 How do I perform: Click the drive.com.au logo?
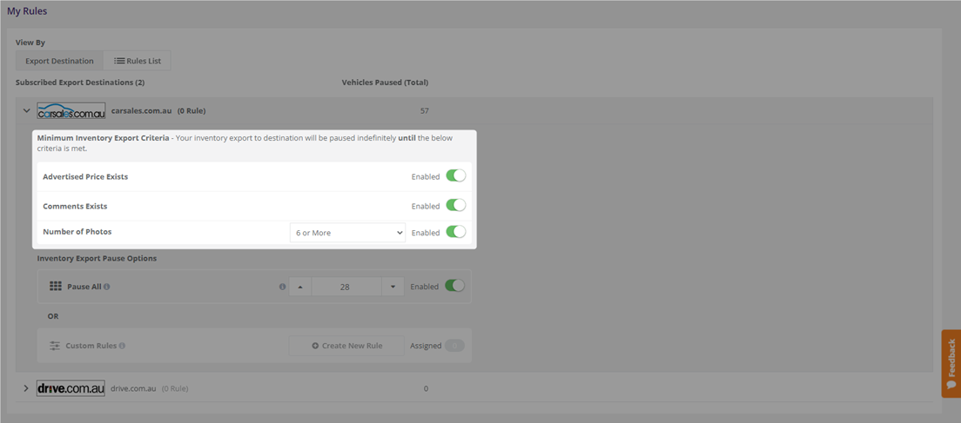[x=71, y=388]
